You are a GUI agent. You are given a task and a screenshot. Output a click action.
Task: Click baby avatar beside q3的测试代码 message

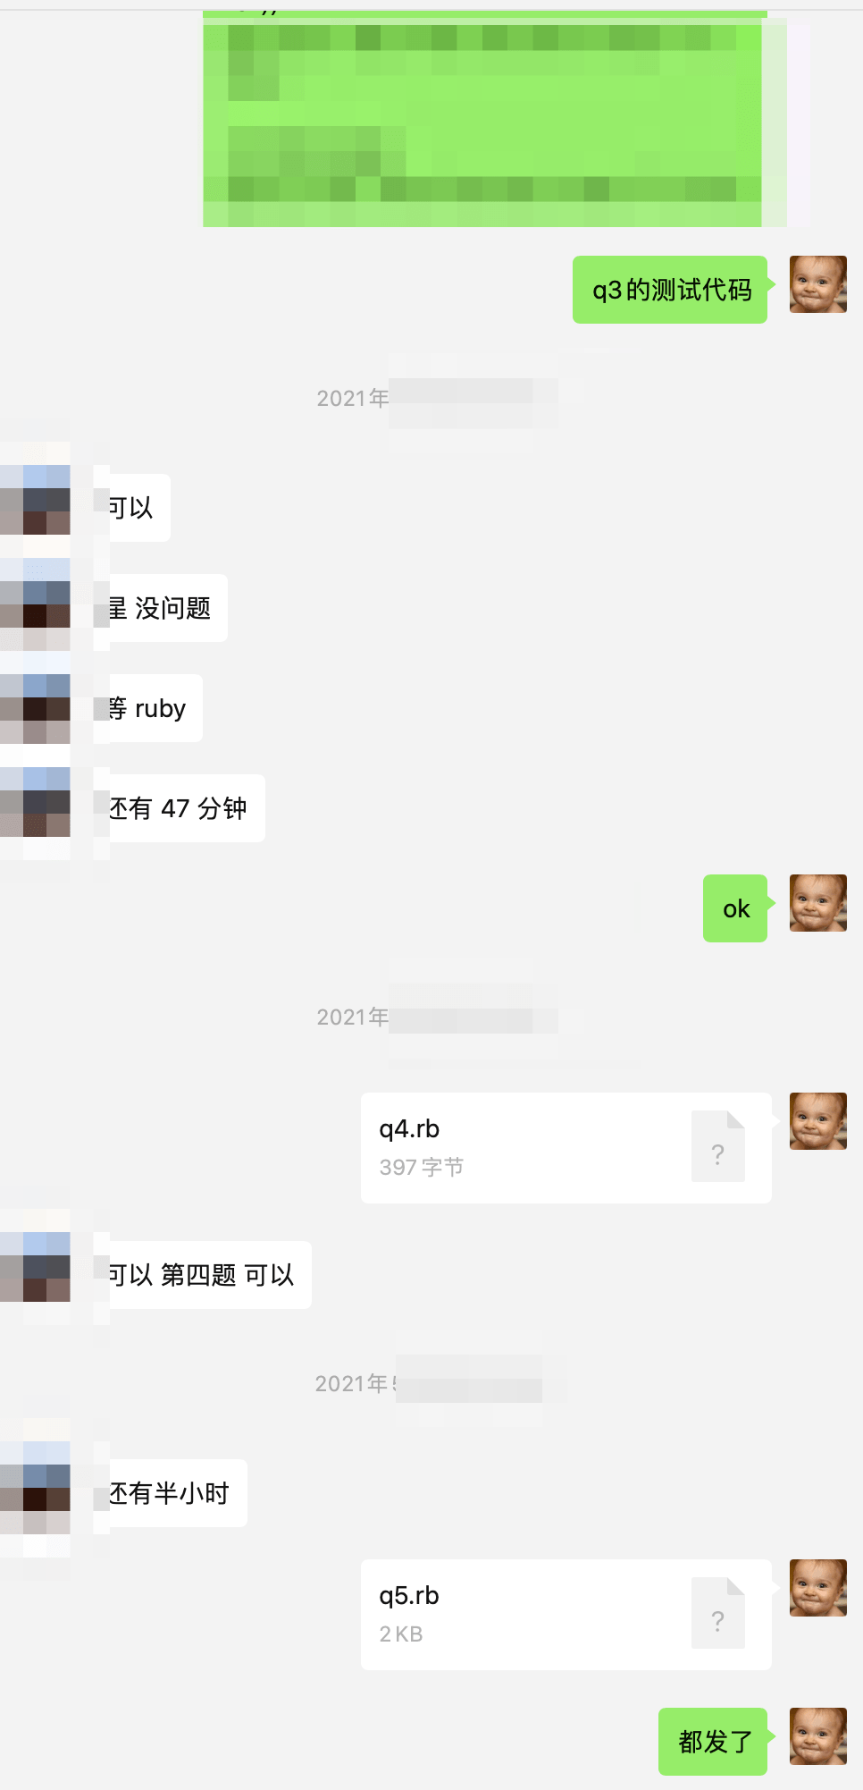(817, 284)
